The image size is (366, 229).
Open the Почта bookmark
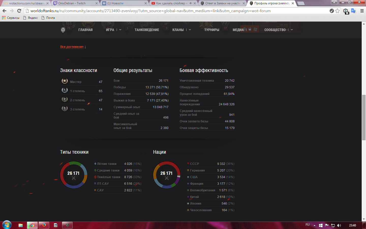[x=48, y=18]
